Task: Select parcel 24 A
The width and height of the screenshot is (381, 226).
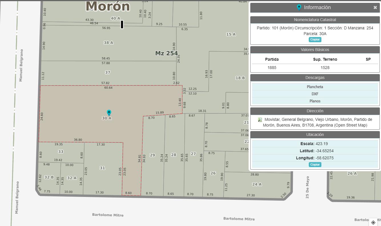Action: 257,184
